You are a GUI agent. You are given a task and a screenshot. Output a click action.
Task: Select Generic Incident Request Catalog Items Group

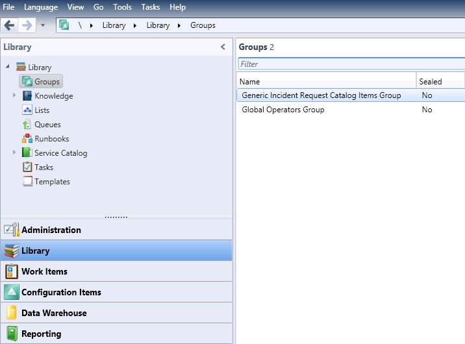click(351, 95)
